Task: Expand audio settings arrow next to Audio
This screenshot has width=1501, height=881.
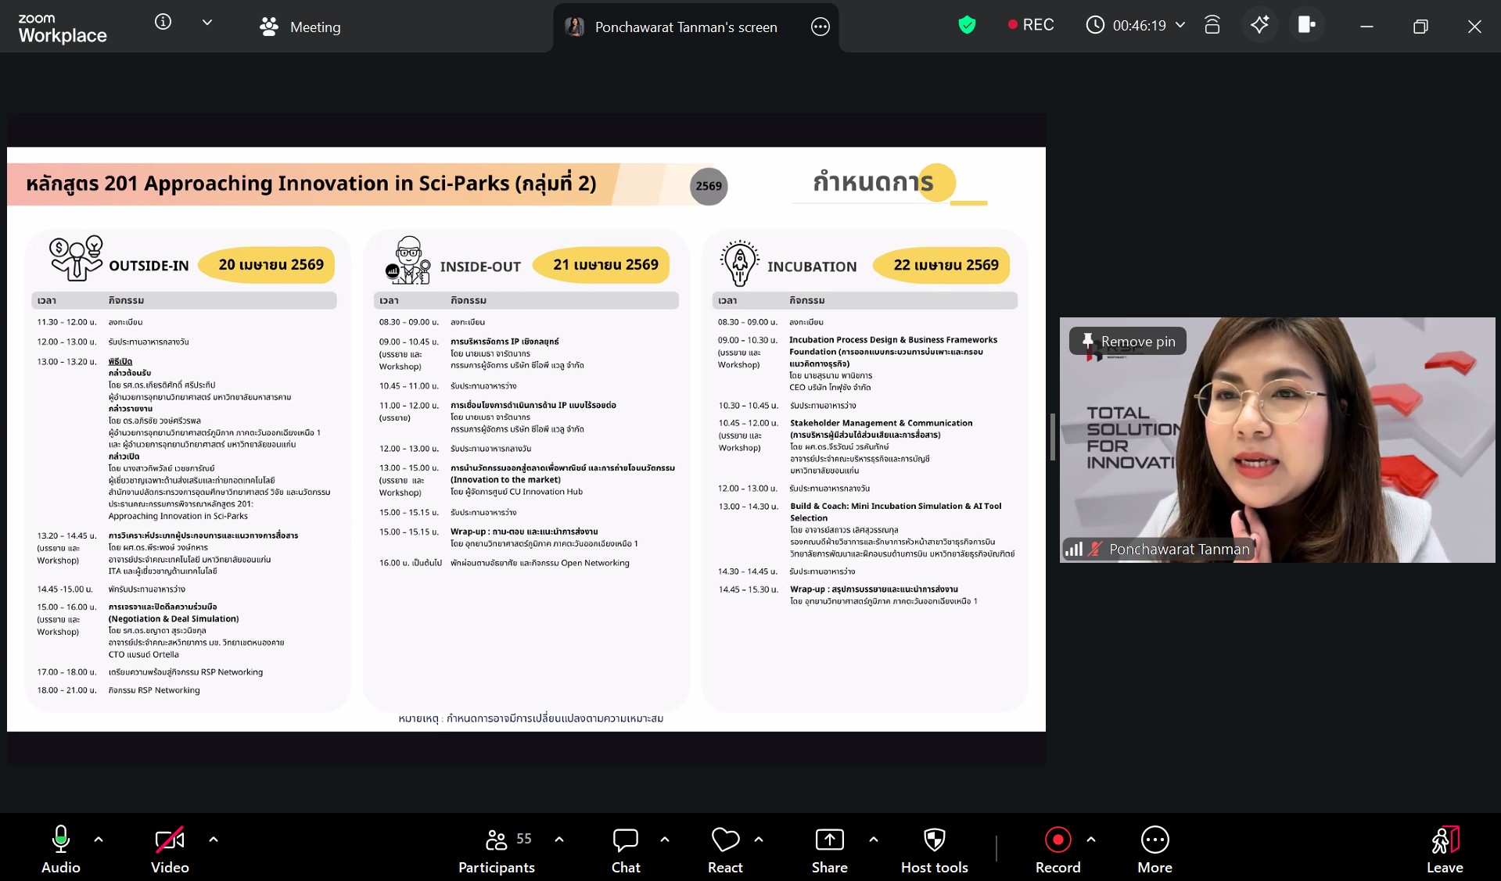Action: click(99, 840)
